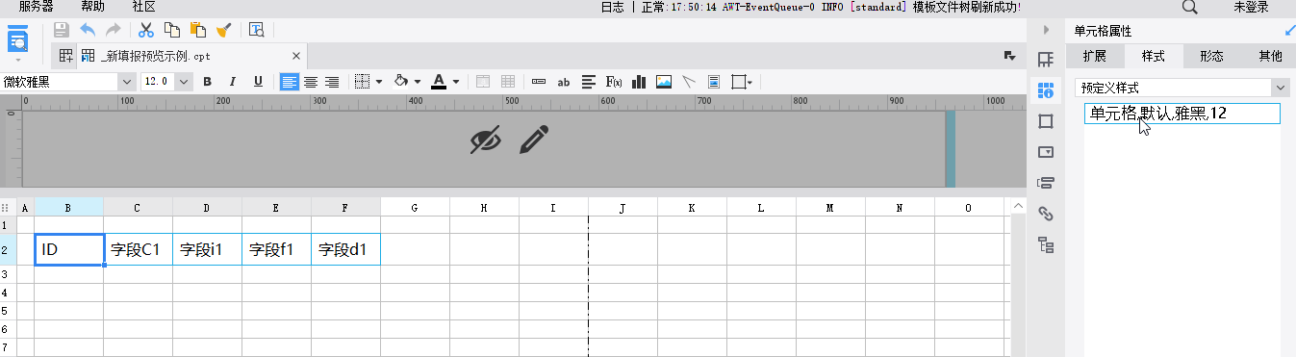Open the condition attributes panel icon

[x=1046, y=183]
